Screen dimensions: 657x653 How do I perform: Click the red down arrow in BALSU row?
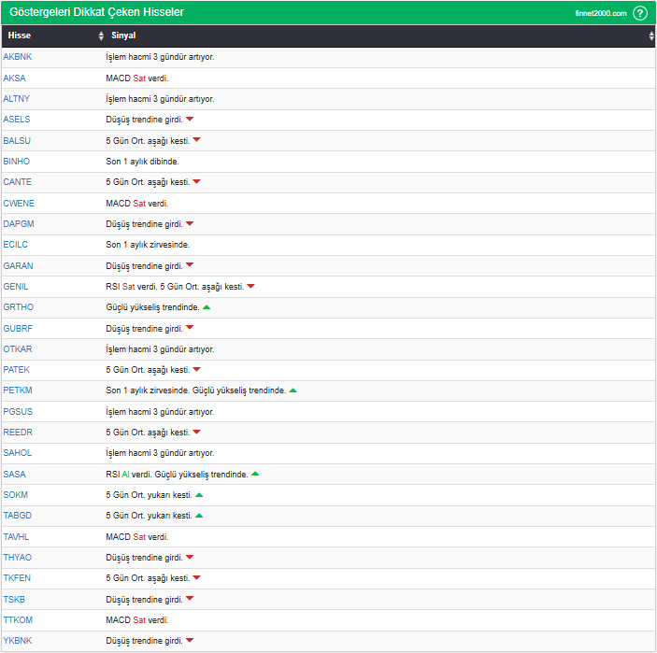coord(196,140)
